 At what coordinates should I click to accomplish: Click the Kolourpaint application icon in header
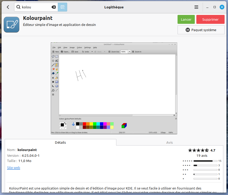click(x=12, y=25)
